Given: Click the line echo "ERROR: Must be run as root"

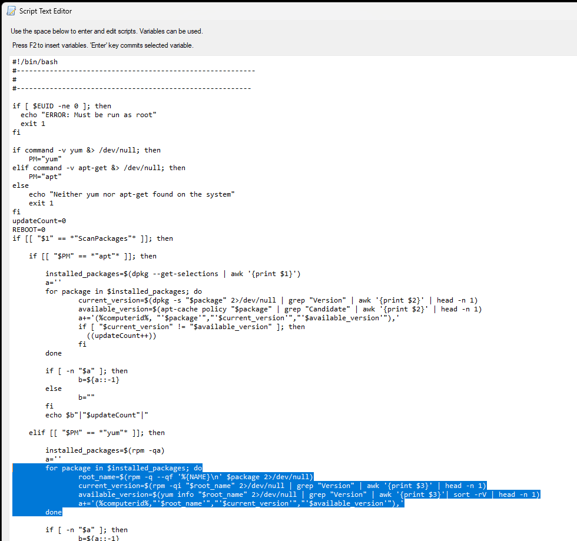Looking at the screenshot, I should pos(85,114).
